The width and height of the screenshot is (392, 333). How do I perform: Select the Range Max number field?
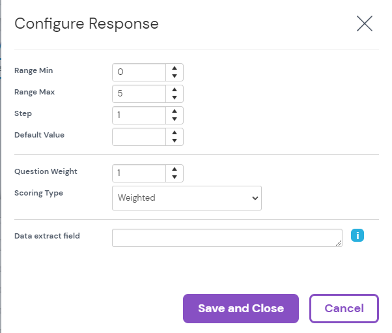[x=139, y=93]
